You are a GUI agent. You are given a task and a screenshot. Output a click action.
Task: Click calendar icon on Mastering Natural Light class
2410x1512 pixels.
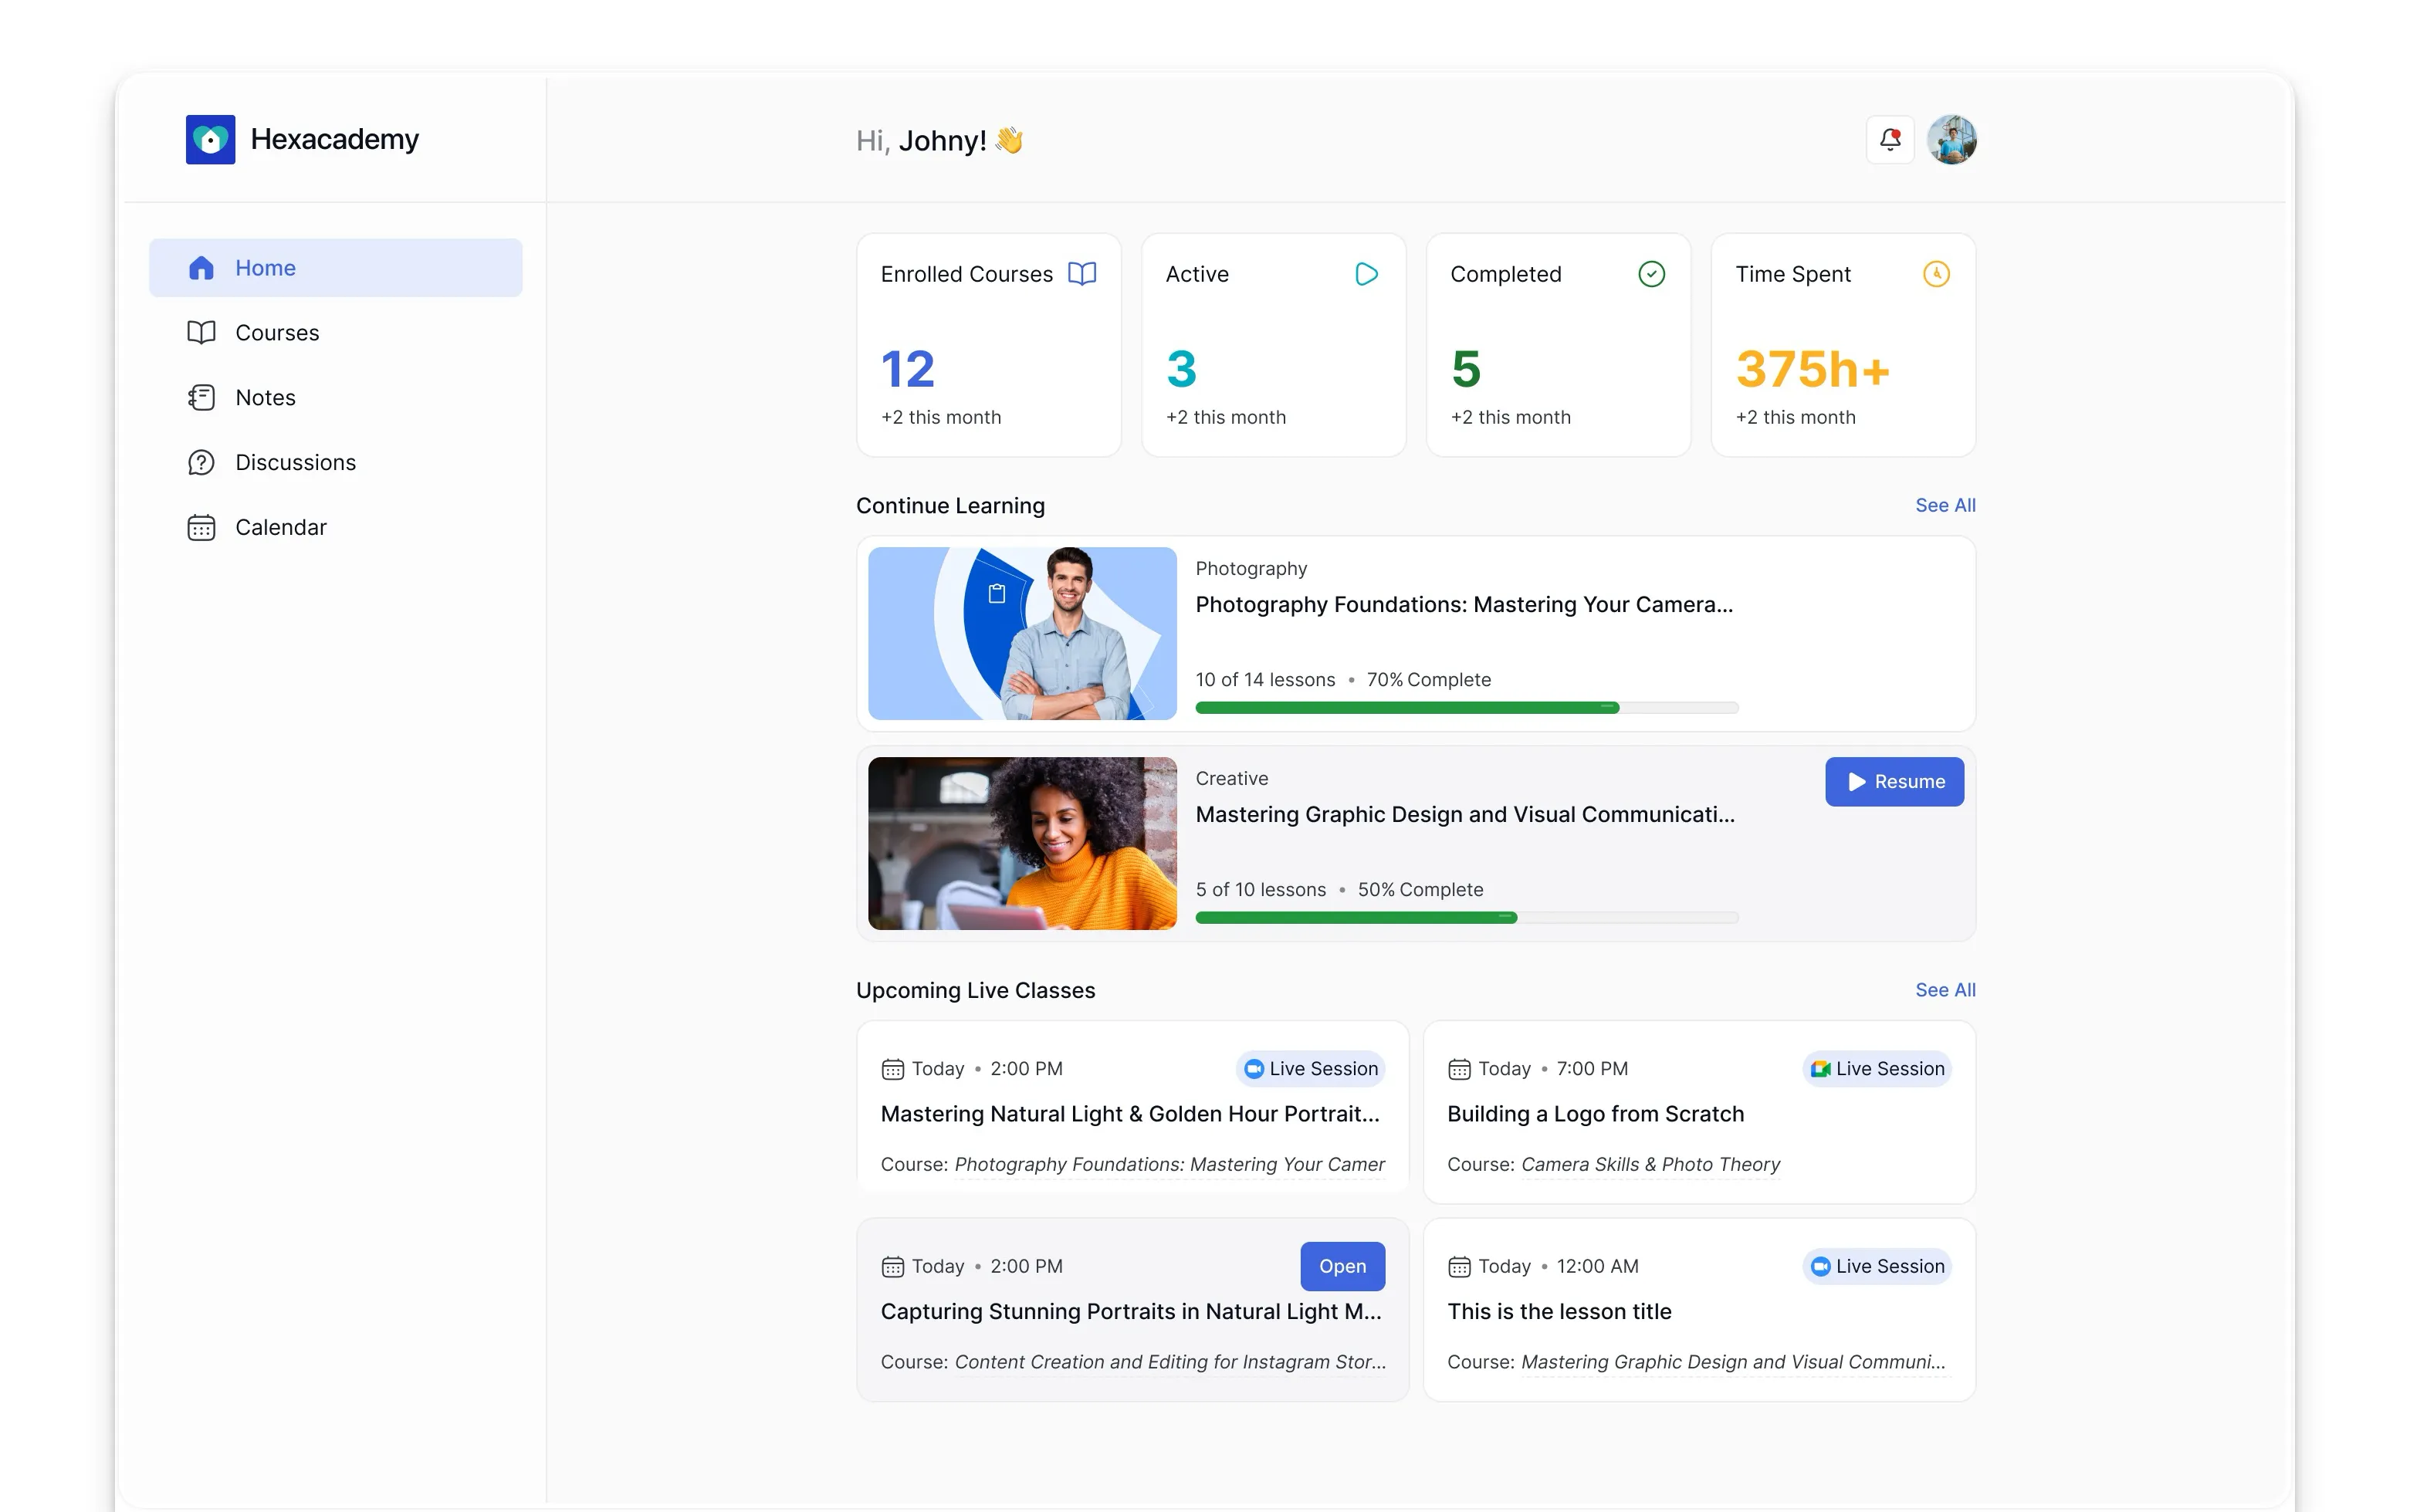[892, 1069]
